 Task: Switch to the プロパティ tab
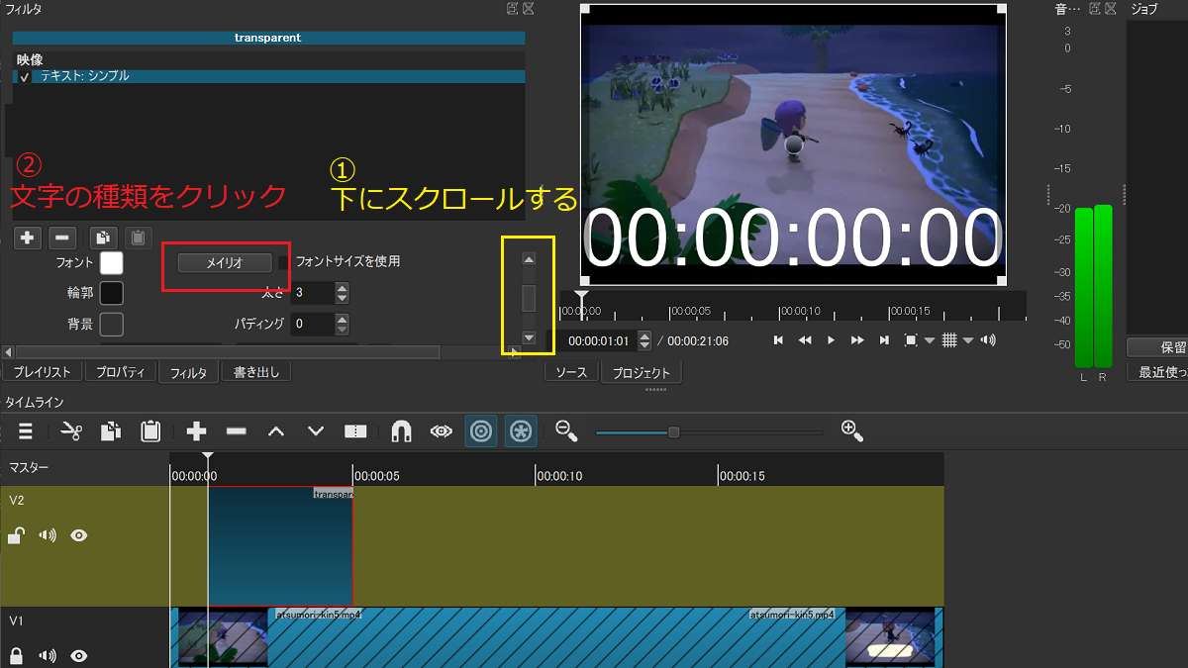(x=120, y=374)
